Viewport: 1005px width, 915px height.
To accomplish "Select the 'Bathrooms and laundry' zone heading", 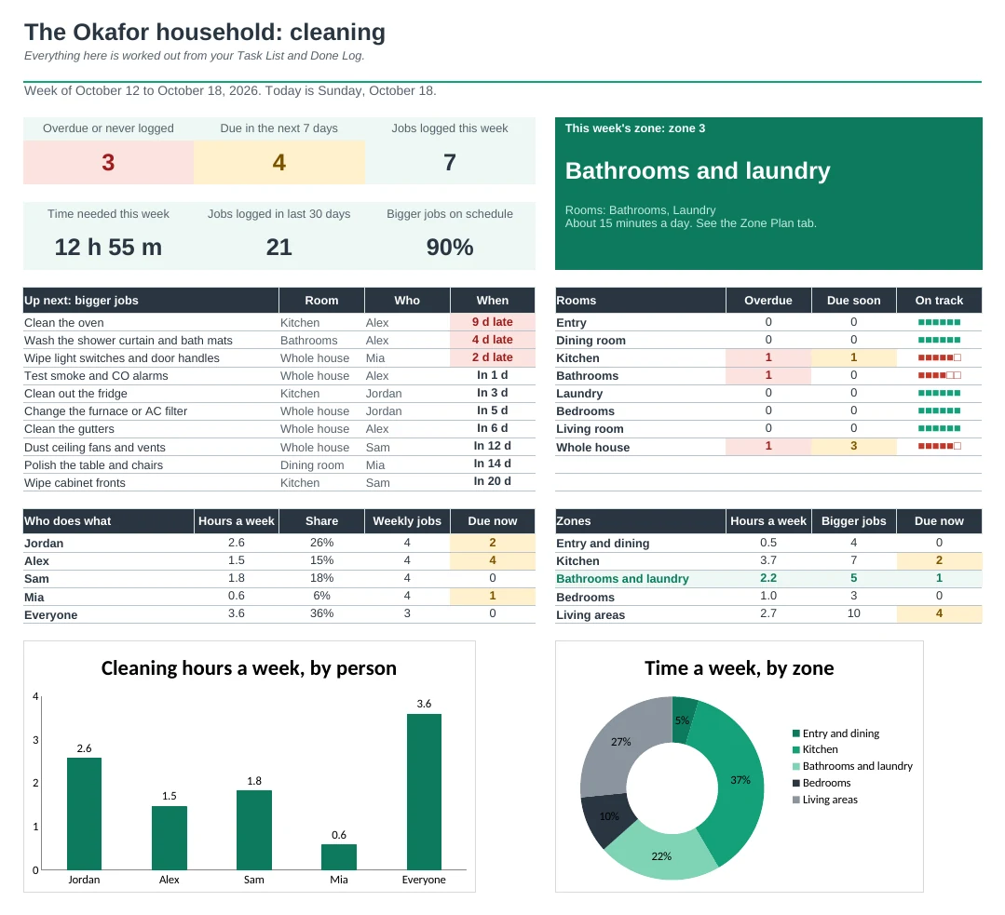I will coord(698,171).
